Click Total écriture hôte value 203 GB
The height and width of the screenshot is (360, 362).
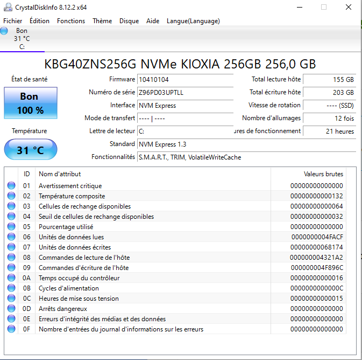[329, 93]
